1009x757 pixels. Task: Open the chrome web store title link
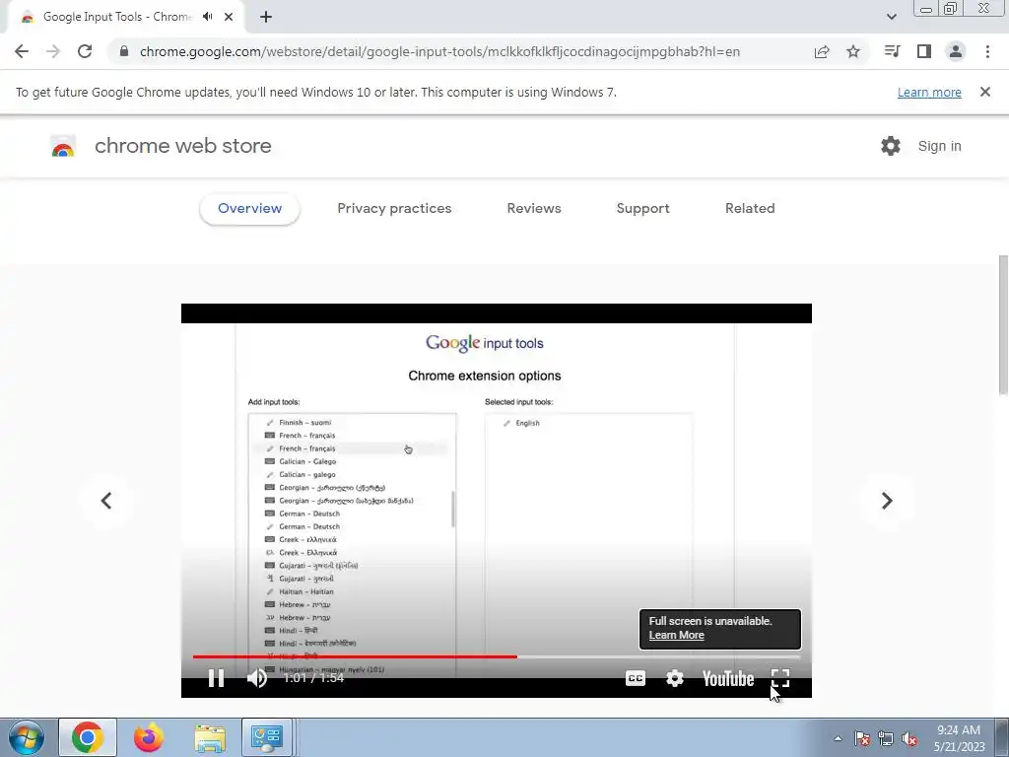click(x=182, y=146)
